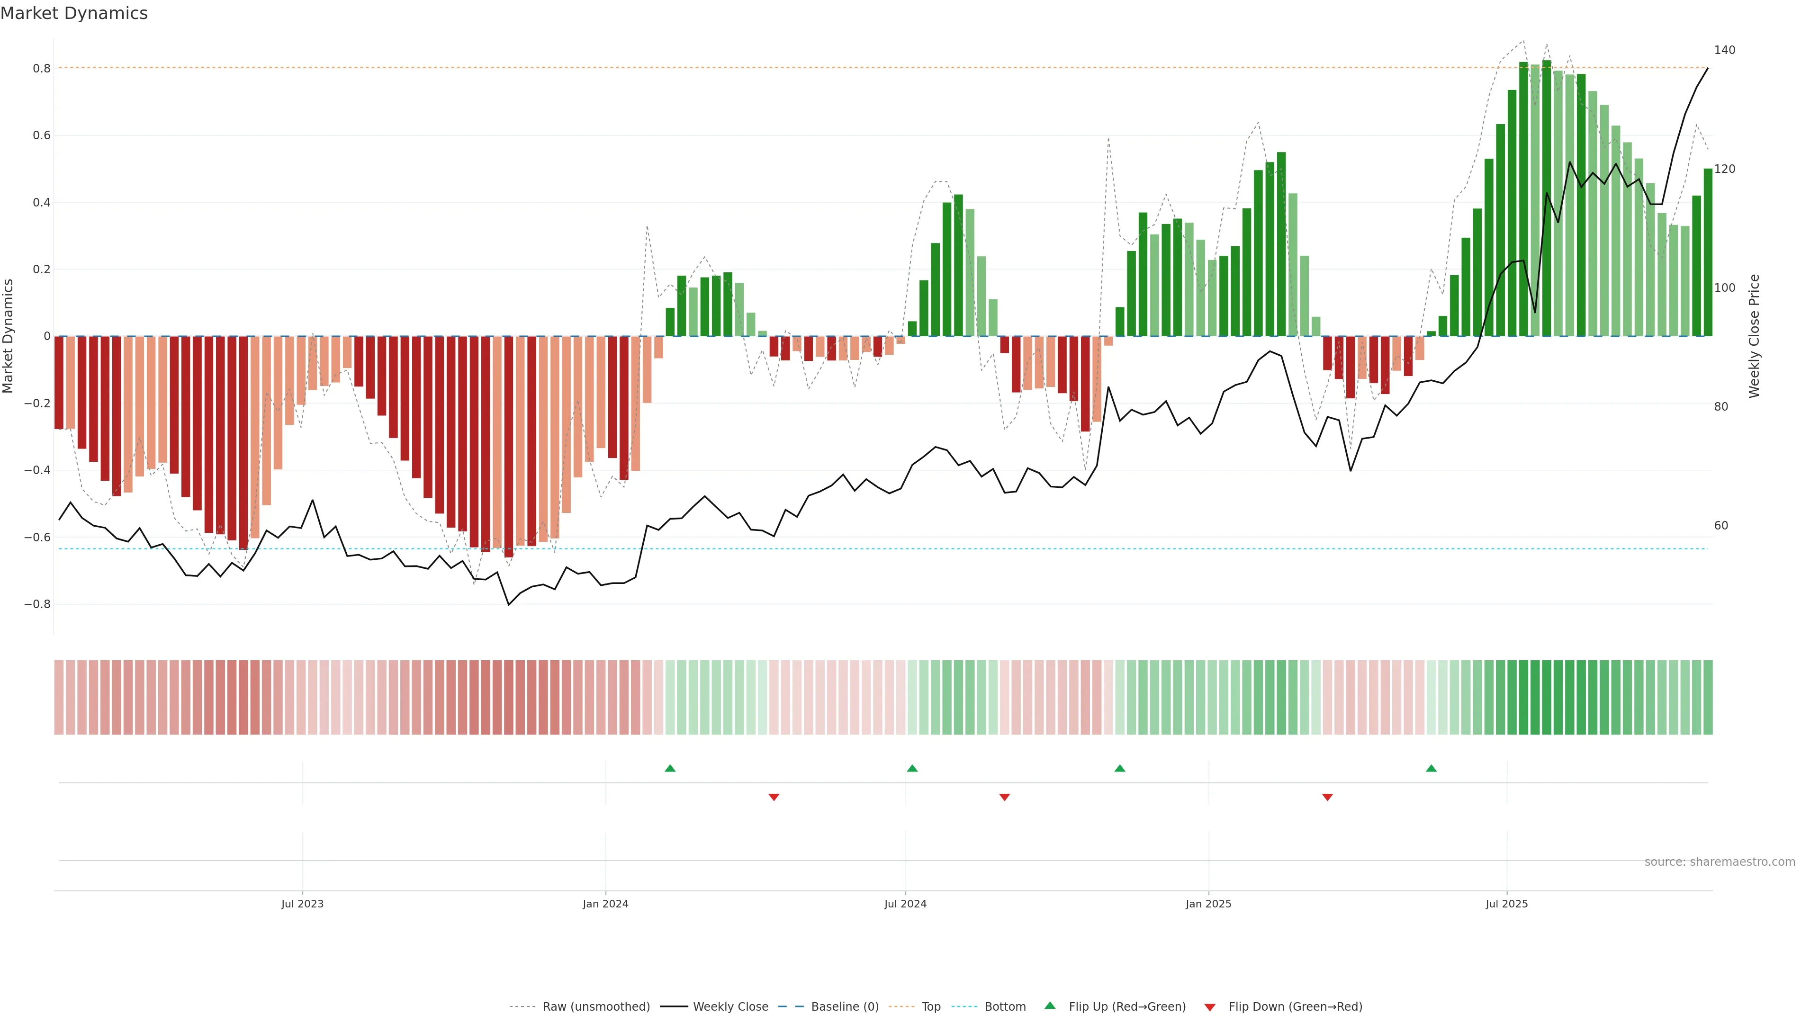Click the Jan 2024 x-axis label
Image resolution: width=1819 pixels, height=1023 pixels.
605,904
